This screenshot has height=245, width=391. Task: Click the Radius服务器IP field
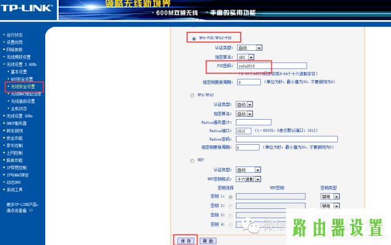coord(254,122)
